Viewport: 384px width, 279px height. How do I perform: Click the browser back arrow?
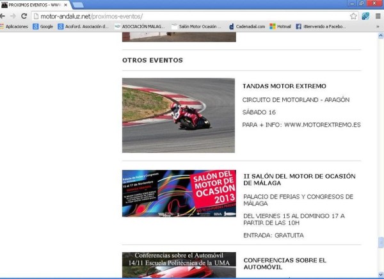coord(4,16)
